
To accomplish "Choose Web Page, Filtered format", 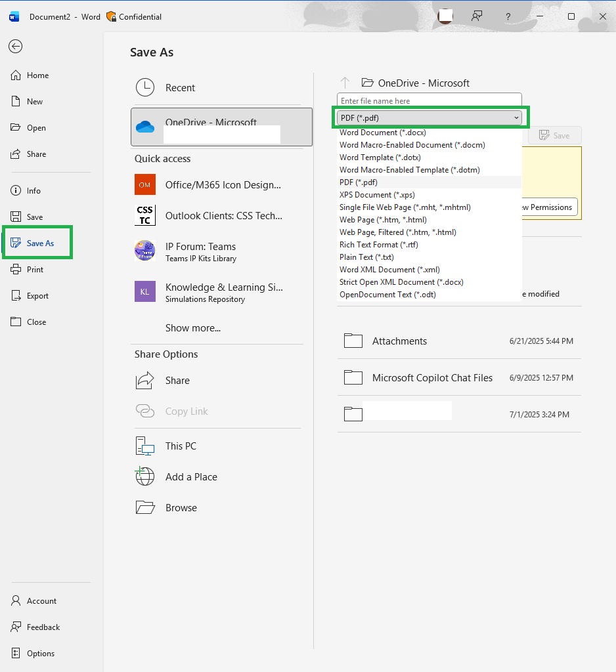I will (429, 232).
